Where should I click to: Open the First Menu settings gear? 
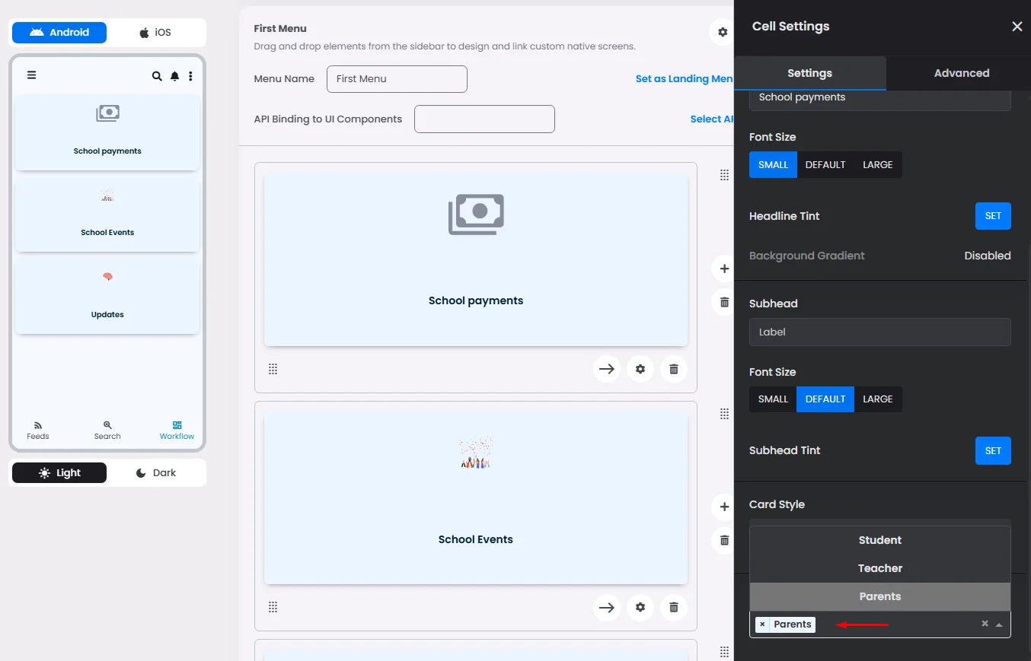722,32
